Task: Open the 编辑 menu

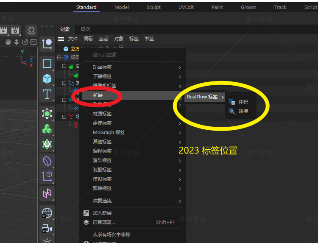Action: coord(88,39)
